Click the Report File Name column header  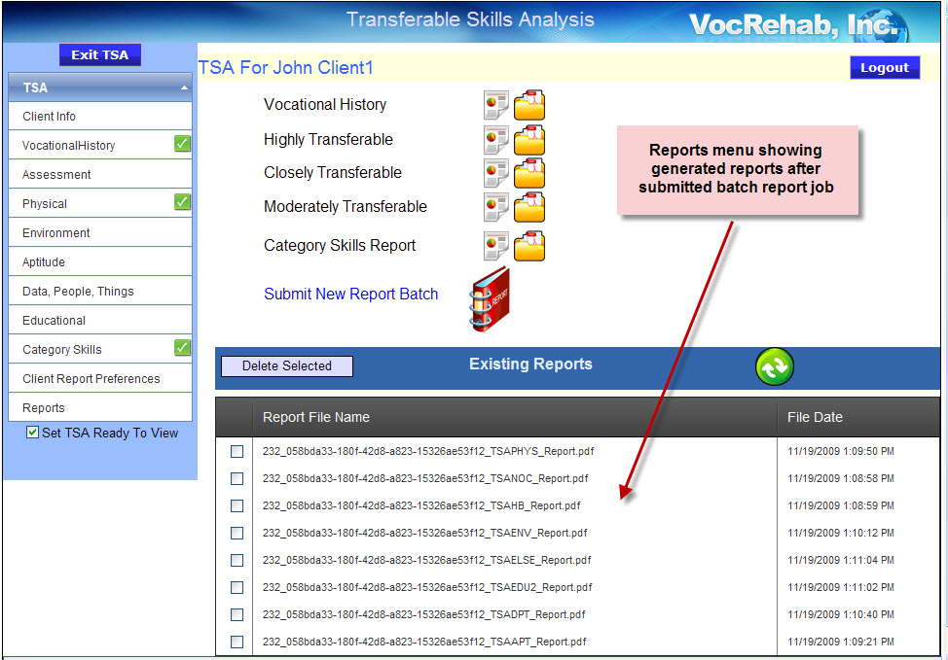316,417
